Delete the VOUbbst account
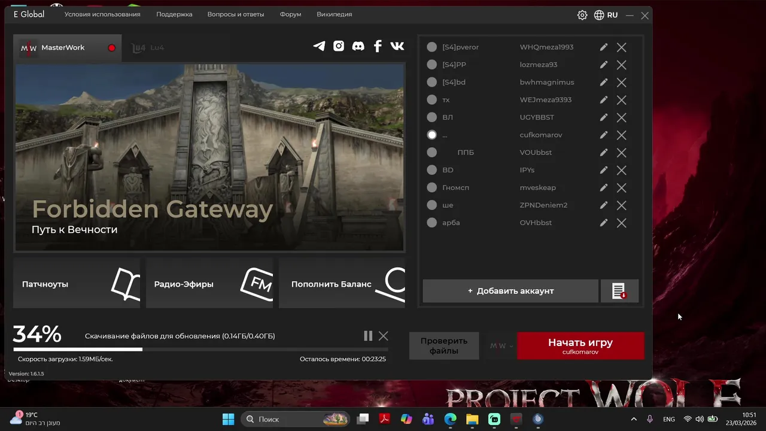Viewport: 766px width, 431px height. [622, 153]
